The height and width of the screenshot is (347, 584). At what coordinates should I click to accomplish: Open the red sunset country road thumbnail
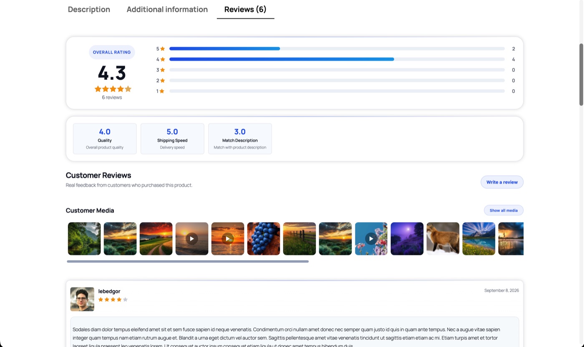(x=156, y=238)
